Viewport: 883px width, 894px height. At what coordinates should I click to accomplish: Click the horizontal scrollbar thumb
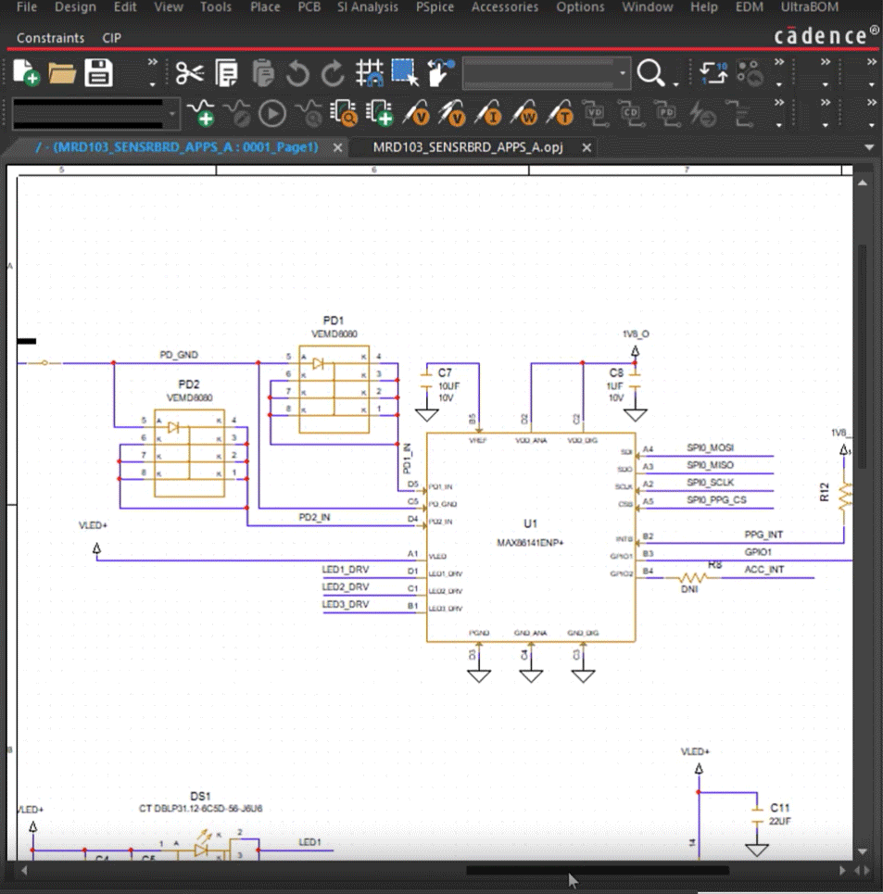point(598,871)
